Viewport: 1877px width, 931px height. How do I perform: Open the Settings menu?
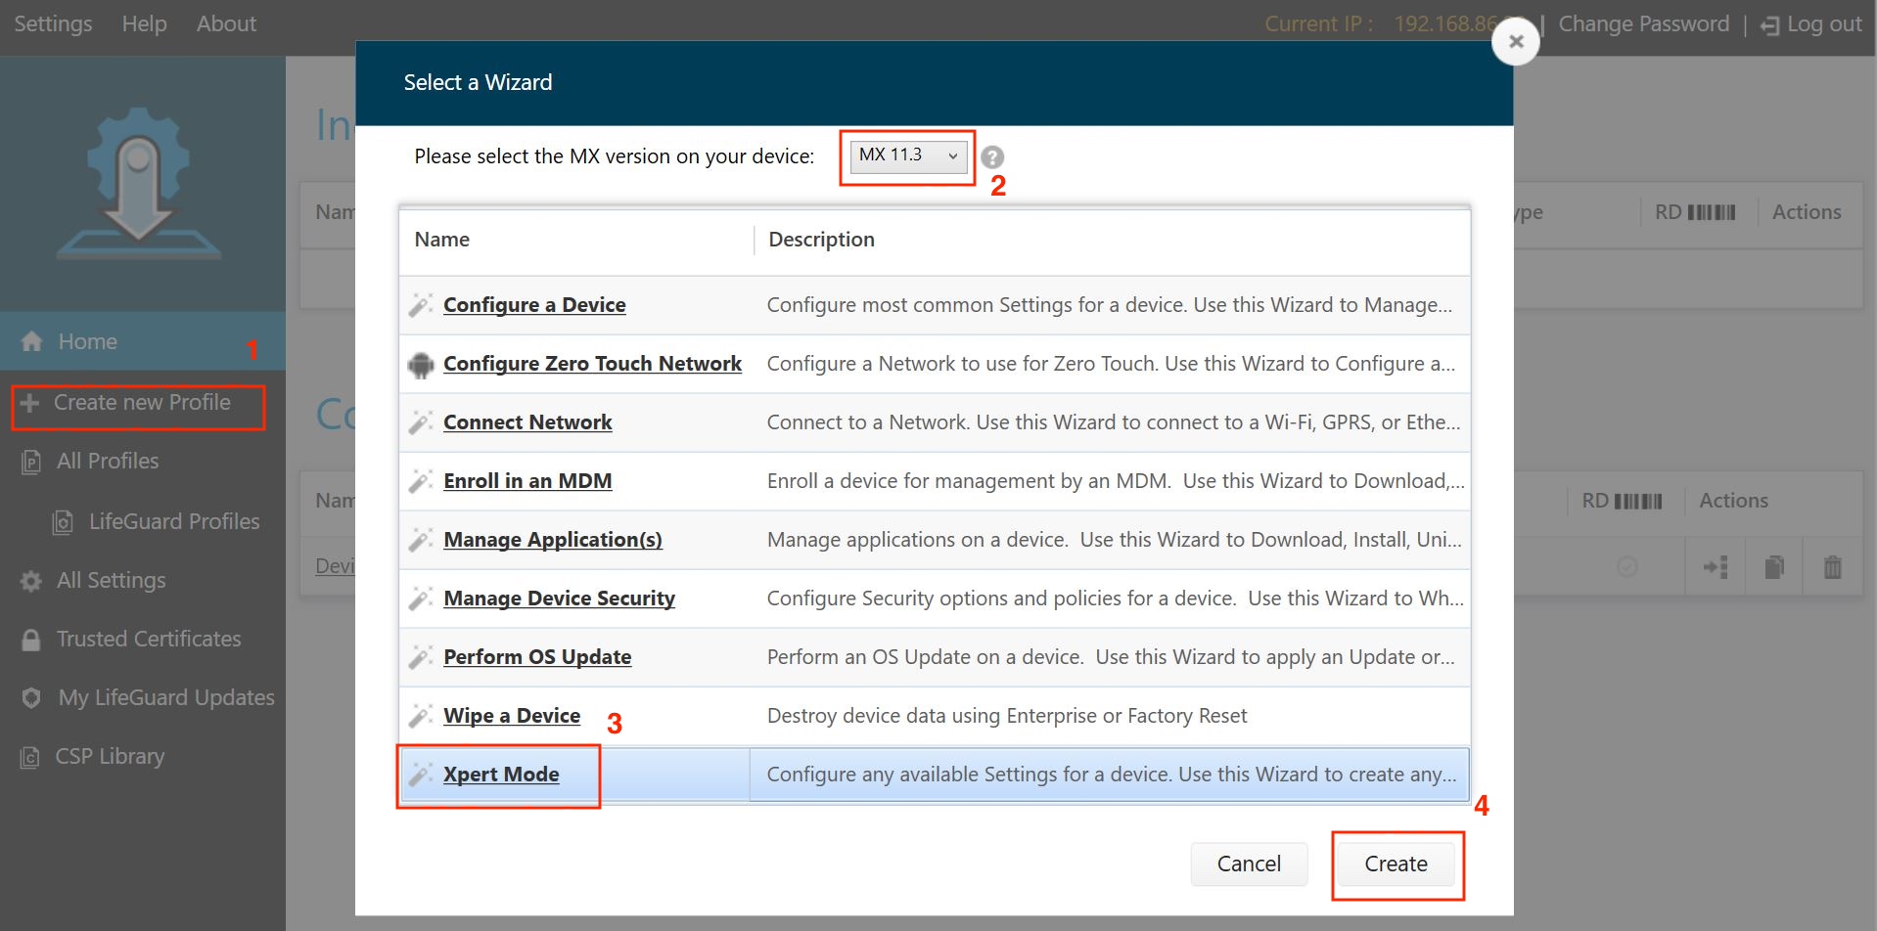tap(53, 23)
